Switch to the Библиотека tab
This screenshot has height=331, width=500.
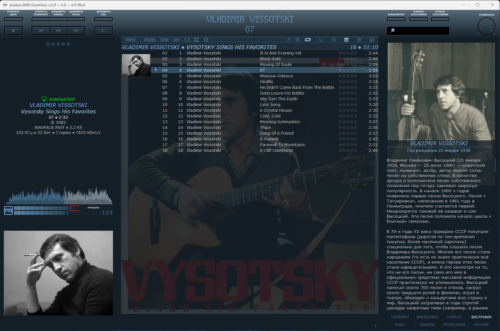coord(427,317)
